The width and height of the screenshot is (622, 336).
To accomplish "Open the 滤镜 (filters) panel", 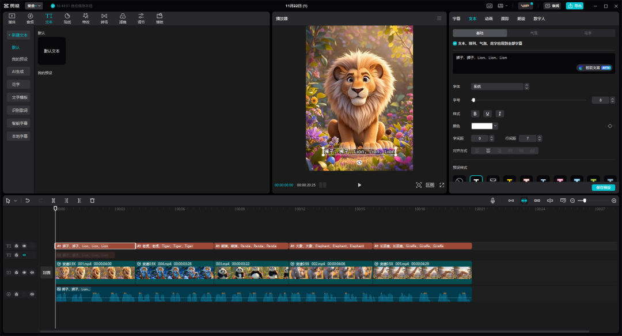I will [x=123, y=18].
